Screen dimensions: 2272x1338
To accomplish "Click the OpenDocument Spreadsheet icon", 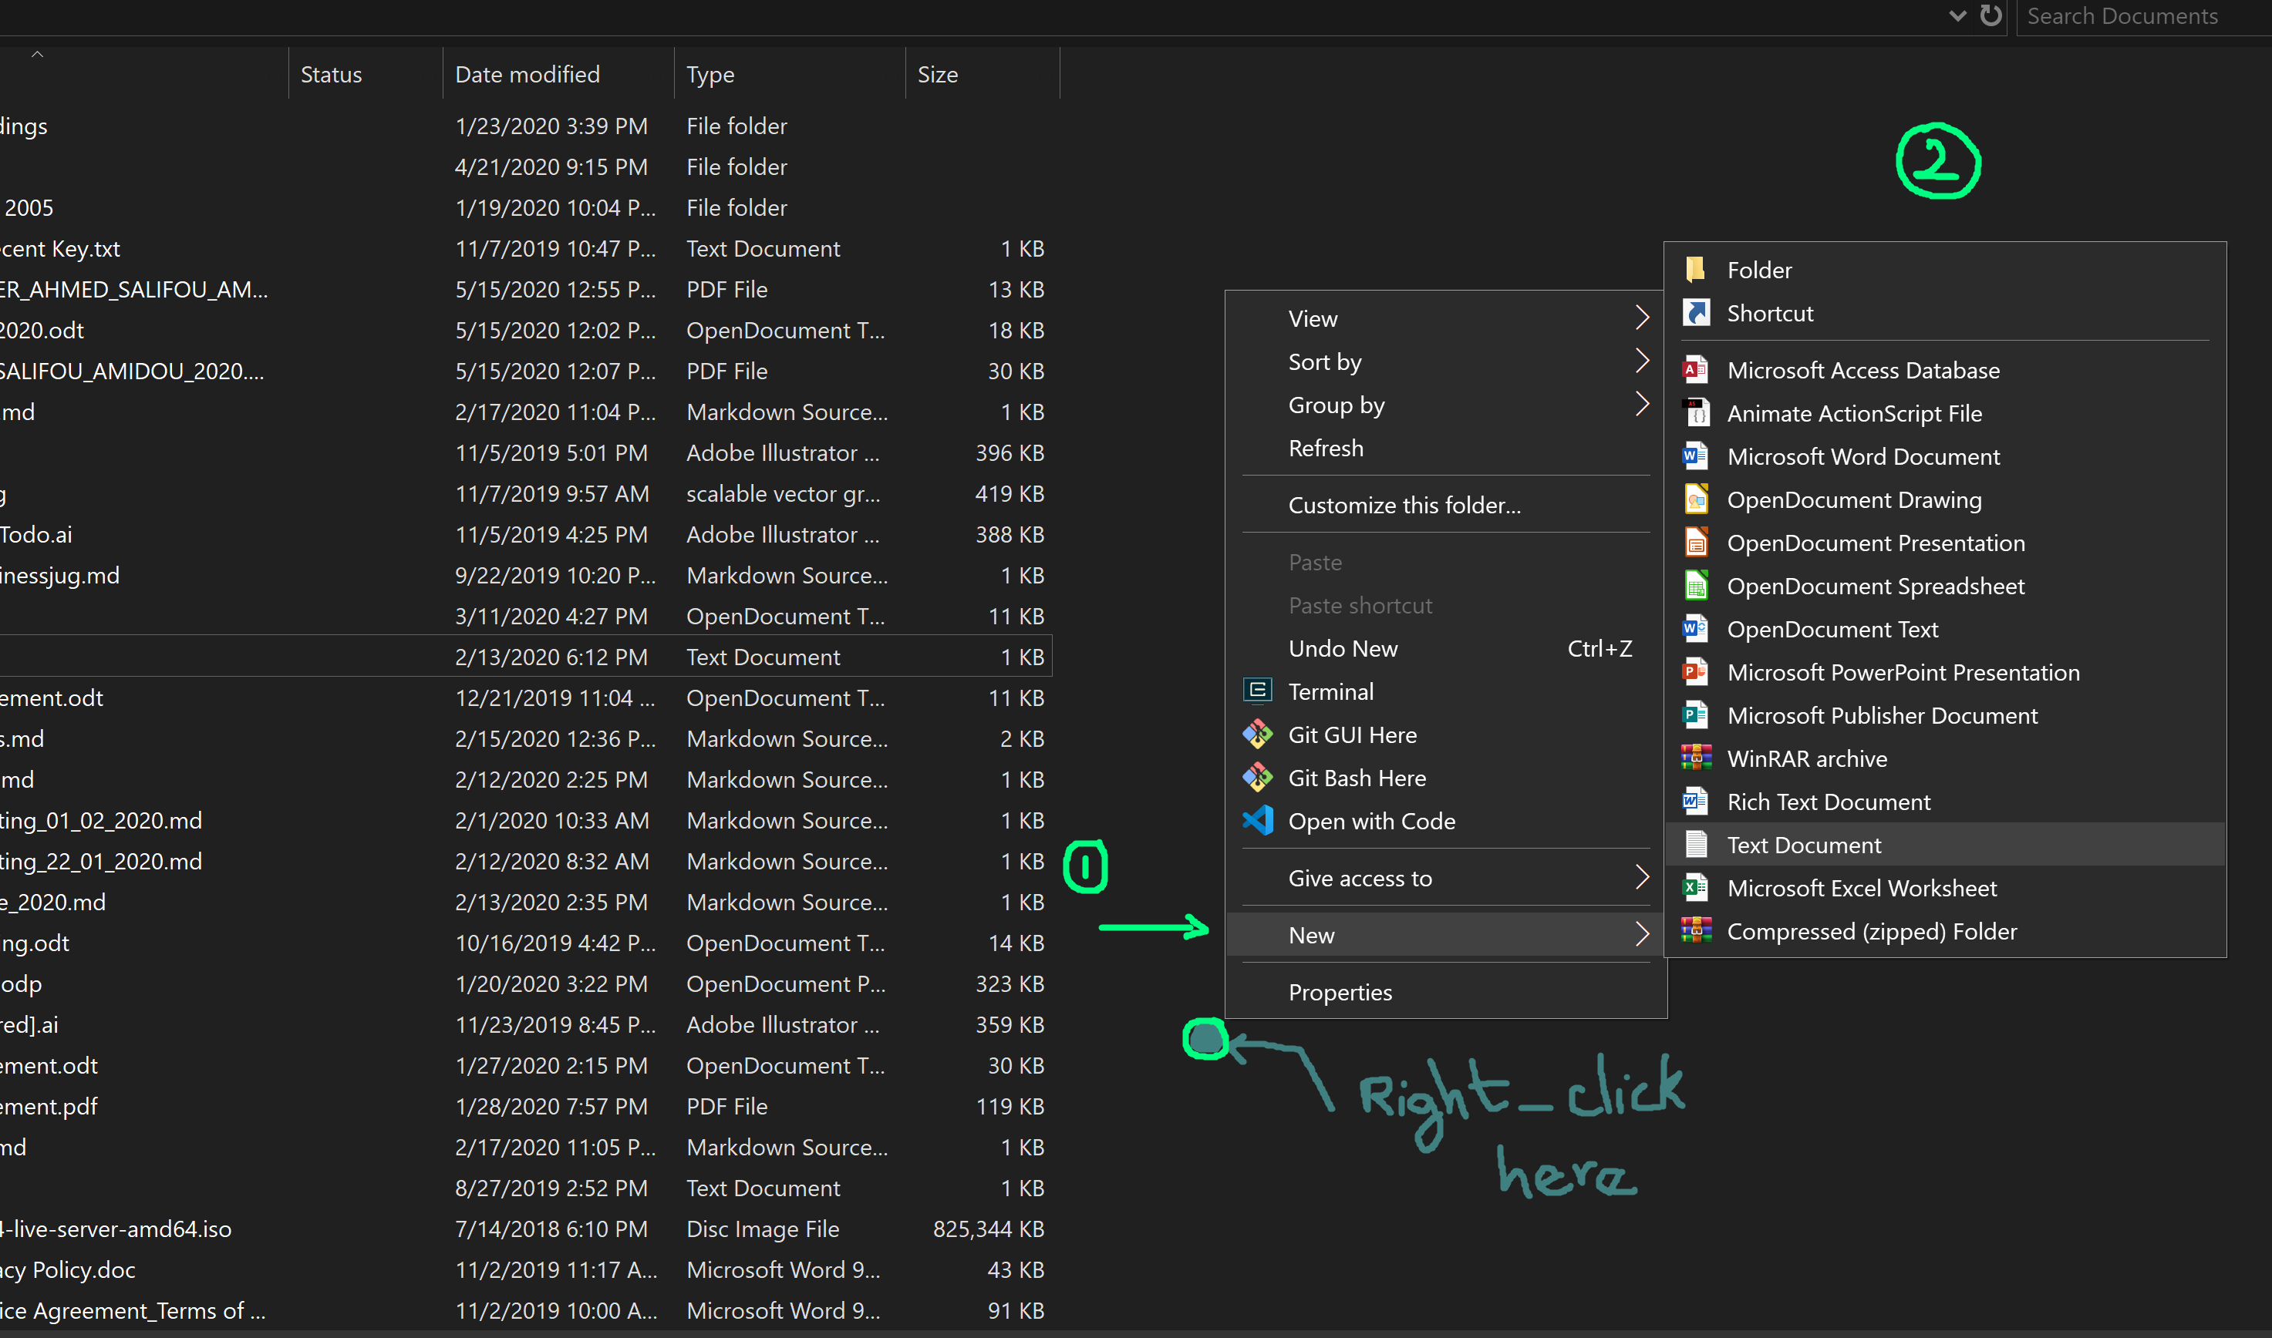I will pos(1695,586).
